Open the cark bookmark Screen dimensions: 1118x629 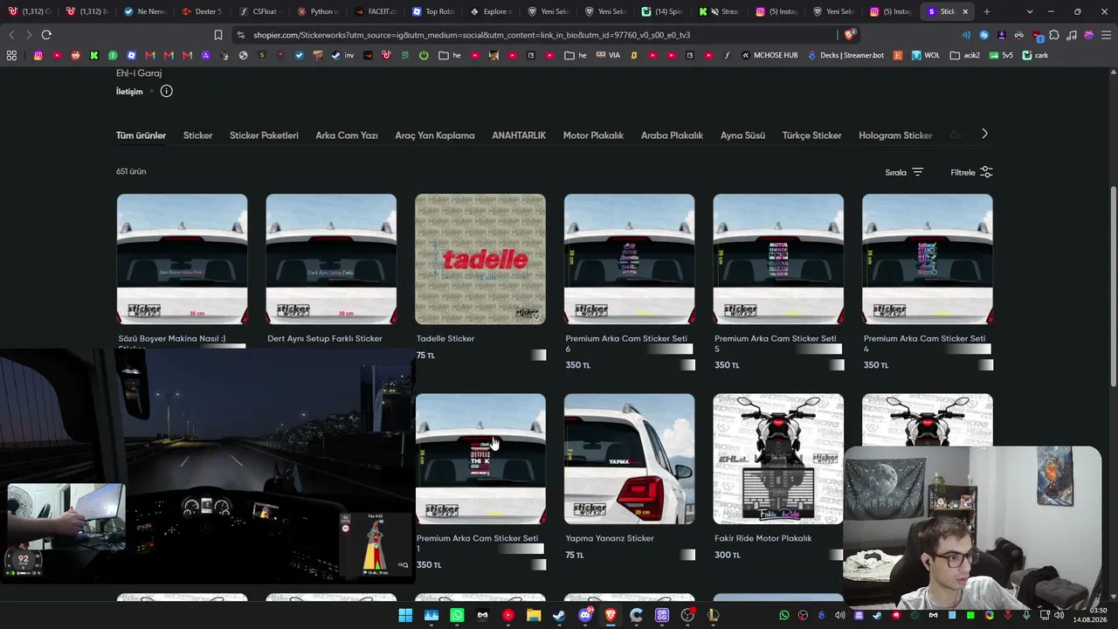click(1035, 55)
